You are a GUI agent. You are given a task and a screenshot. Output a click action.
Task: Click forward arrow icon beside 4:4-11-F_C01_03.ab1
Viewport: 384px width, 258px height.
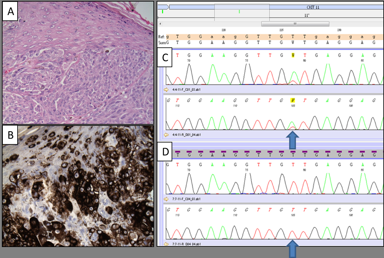pyautogui.click(x=166, y=89)
